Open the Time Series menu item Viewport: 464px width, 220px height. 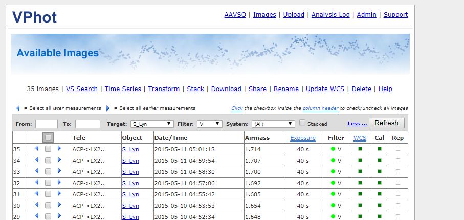tap(123, 89)
